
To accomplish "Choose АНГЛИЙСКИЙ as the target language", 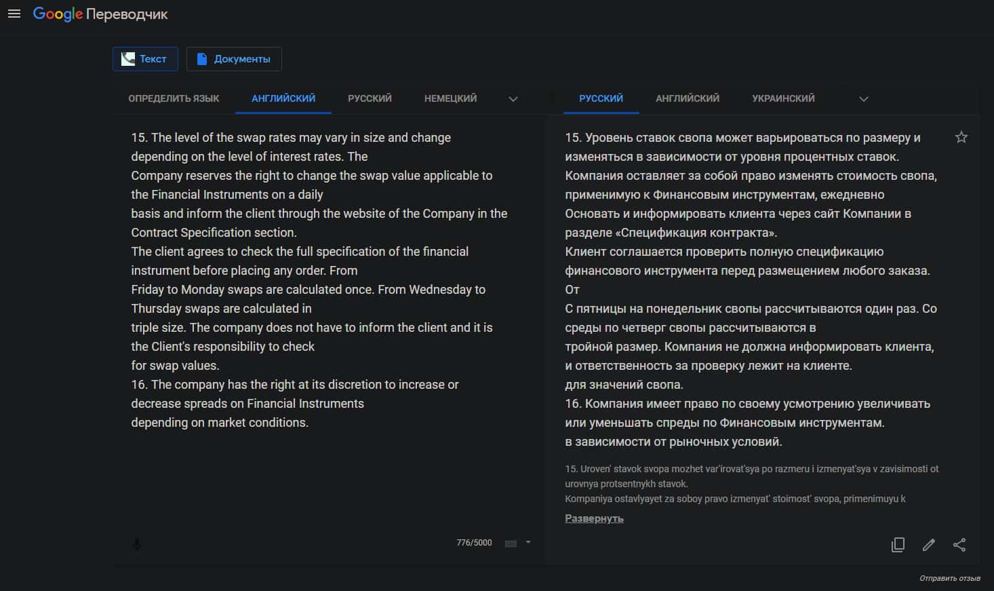I will [x=688, y=98].
